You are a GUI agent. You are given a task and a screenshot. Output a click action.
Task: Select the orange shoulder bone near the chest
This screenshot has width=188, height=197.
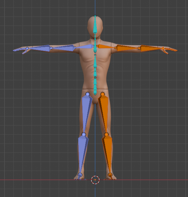click(x=106, y=46)
